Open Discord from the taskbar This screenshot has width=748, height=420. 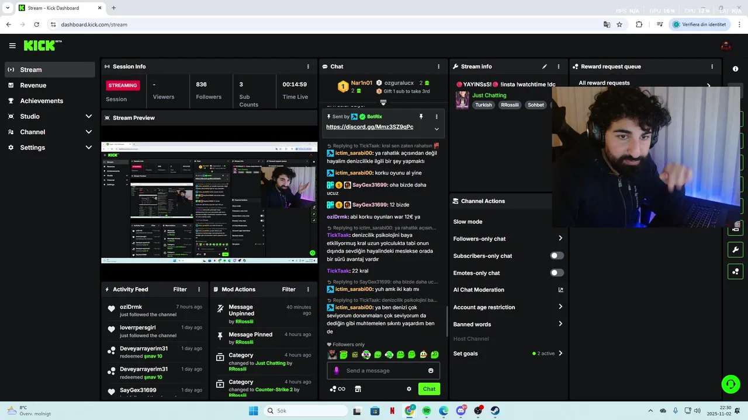[461, 411]
